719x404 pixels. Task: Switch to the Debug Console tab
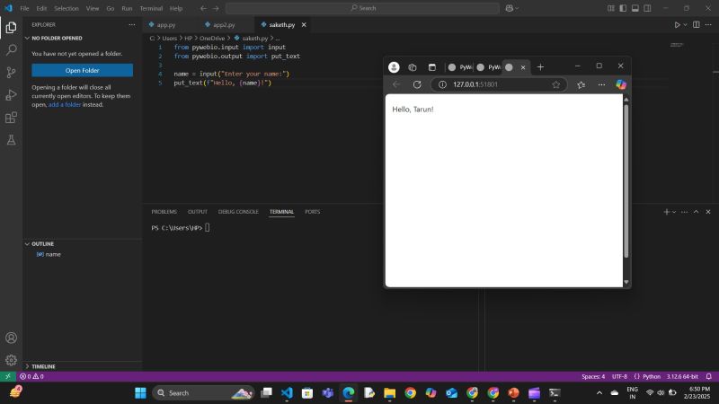(x=238, y=212)
